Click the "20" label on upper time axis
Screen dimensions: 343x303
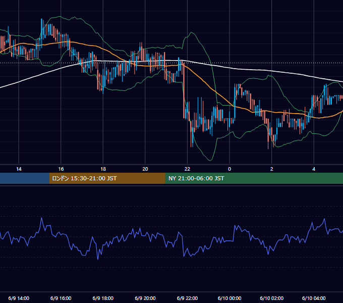145,169
